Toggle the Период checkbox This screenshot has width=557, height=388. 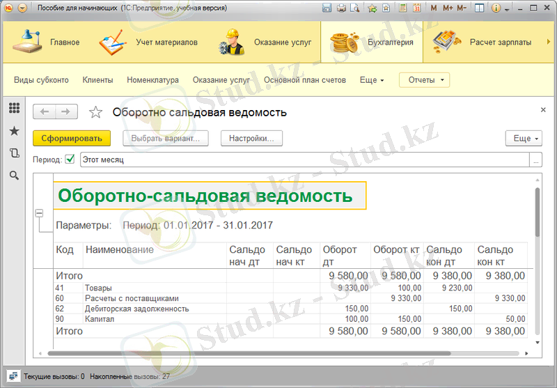click(70, 160)
